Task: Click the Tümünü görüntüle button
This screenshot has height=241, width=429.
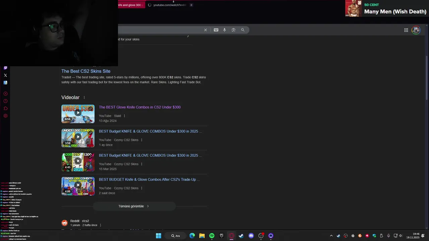Action: 134,206
